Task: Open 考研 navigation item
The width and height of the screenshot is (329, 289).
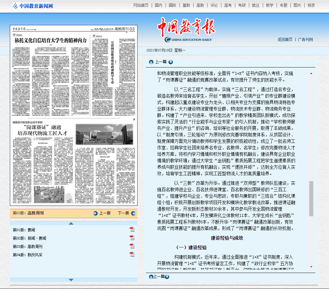Action: click(x=242, y=5)
